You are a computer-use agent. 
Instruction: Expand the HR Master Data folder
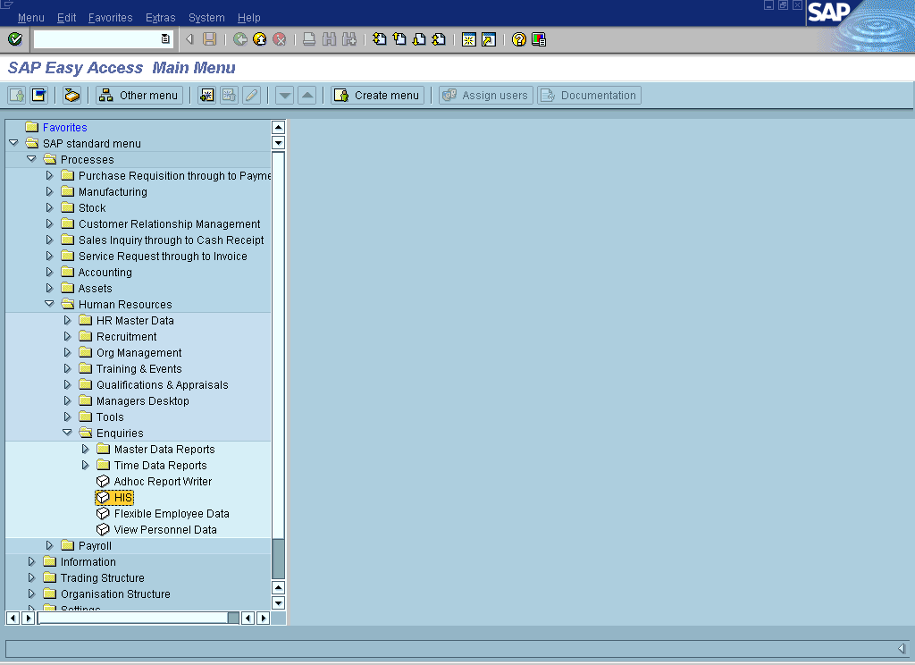pyautogui.click(x=68, y=320)
